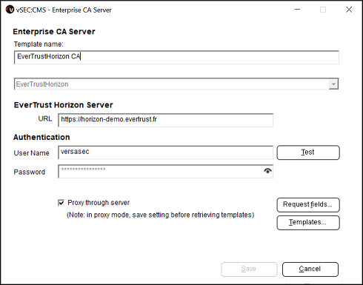Select the User Name field containing versasec

pos(166,152)
